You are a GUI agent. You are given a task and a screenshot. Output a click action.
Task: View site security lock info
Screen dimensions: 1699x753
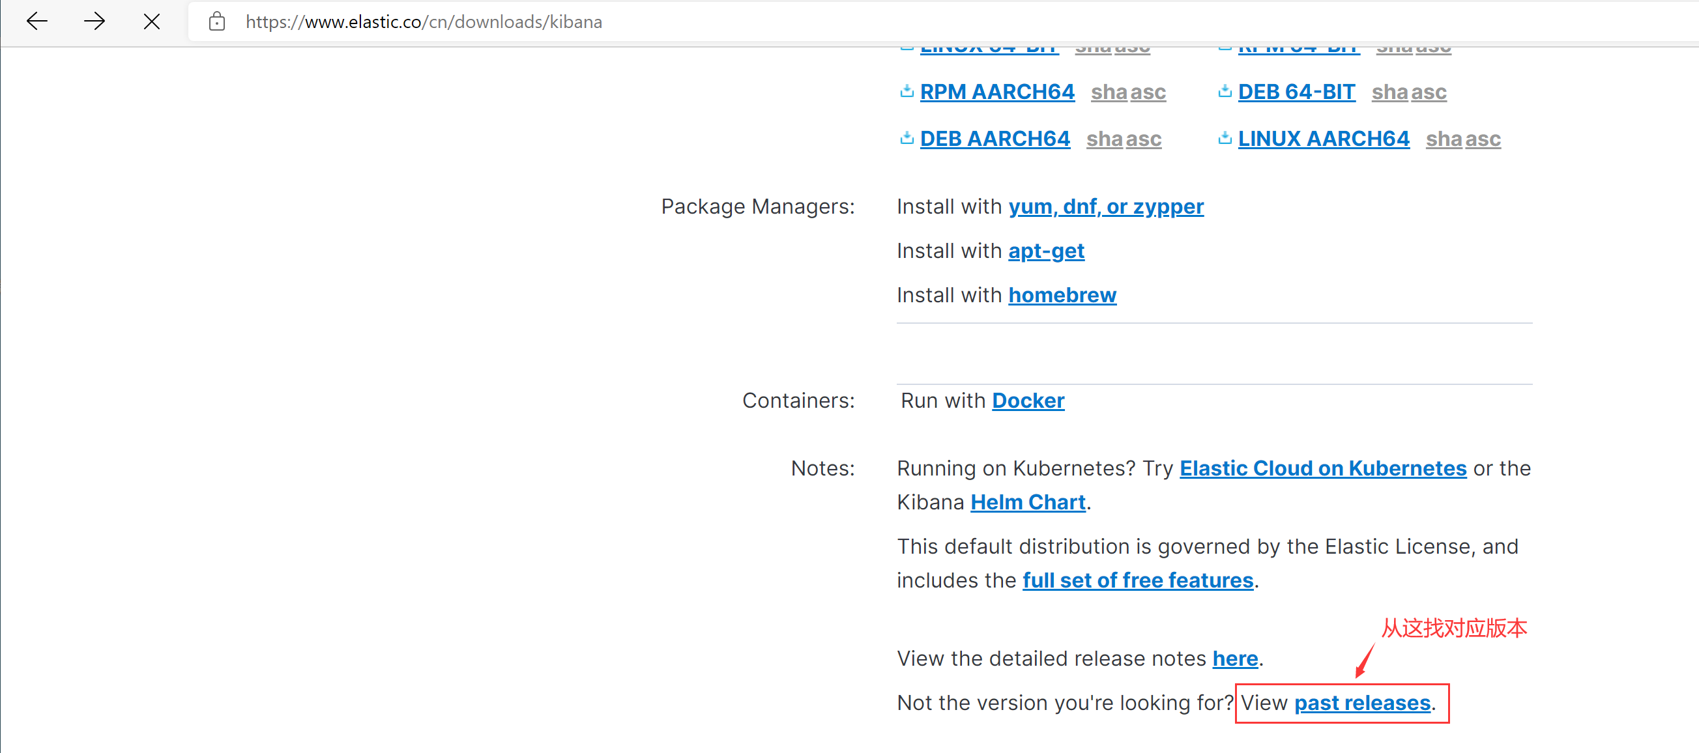(216, 21)
